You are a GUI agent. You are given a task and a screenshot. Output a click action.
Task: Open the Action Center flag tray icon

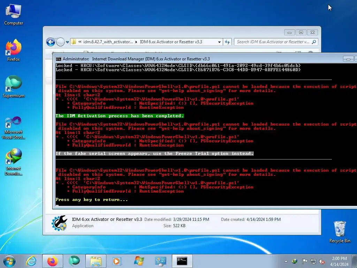coord(304,261)
